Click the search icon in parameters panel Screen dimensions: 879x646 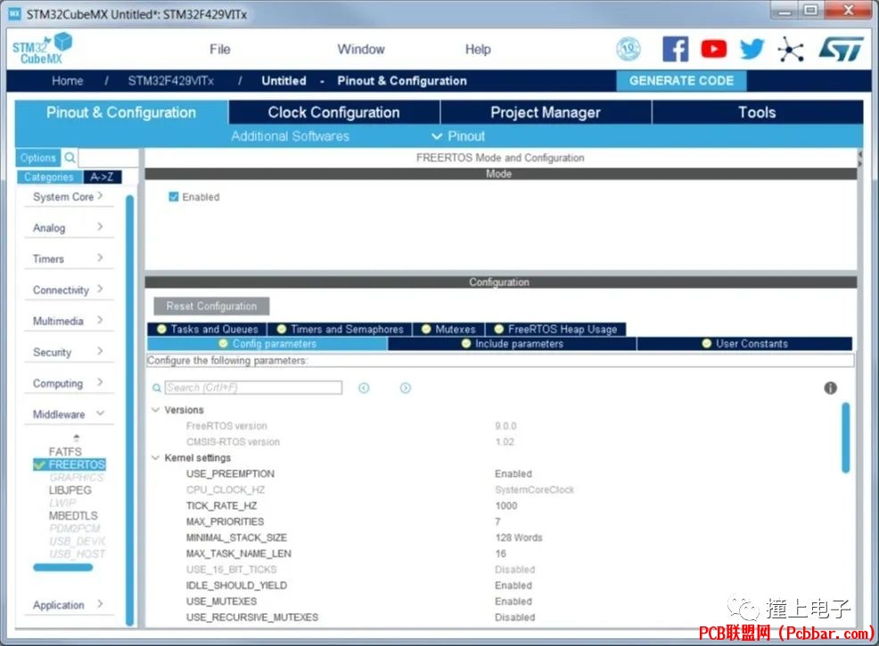click(x=157, y=388)
